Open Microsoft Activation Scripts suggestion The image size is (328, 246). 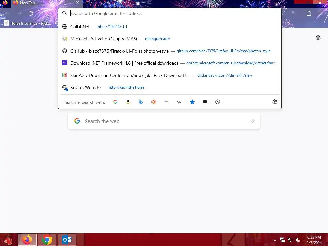click(170, 39)
